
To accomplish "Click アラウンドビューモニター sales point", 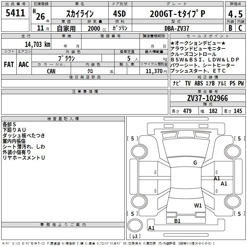I will [198, 49].
